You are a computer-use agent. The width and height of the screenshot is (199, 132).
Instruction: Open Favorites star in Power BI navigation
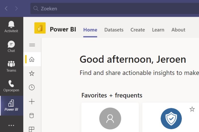(32, 74)
